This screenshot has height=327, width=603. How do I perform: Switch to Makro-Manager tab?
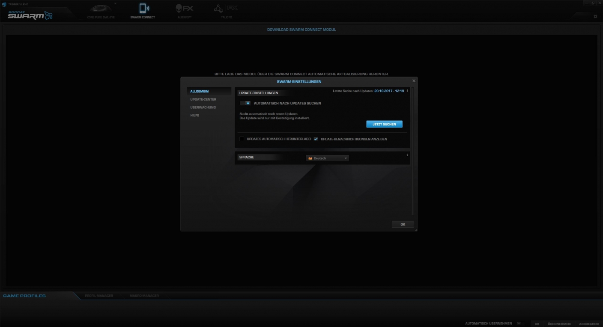[x=144, y=296]
